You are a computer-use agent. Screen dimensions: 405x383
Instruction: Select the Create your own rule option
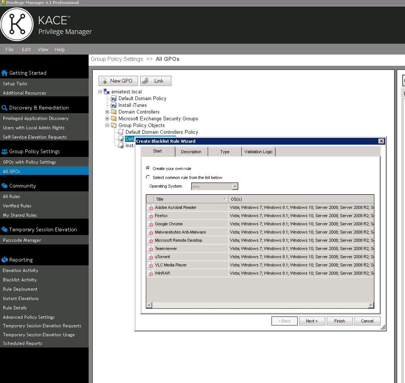[148, 168]
